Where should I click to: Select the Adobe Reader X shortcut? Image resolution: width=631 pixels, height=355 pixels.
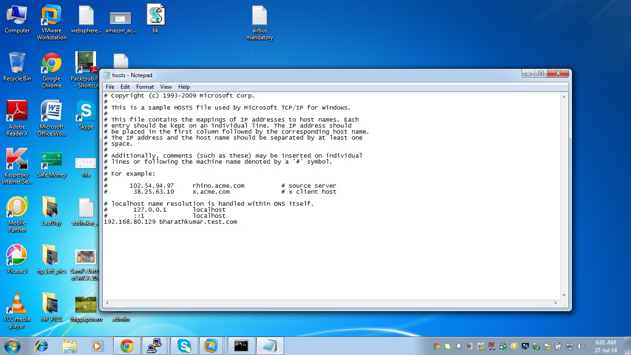(x=17, y=118)
